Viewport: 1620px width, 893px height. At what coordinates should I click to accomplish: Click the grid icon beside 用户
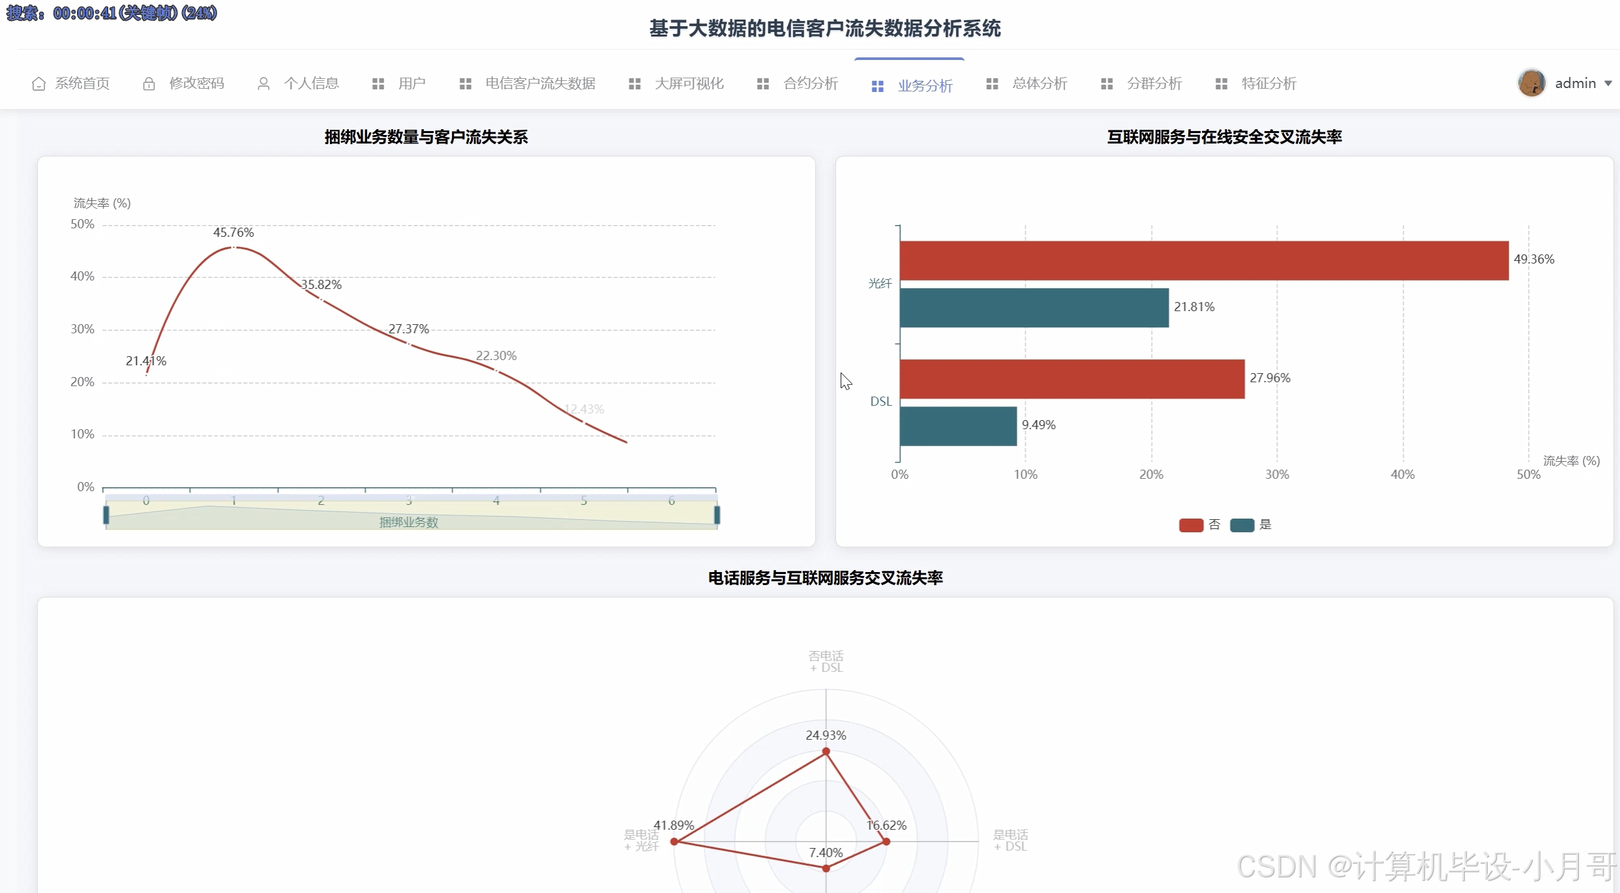pos(378,83)
